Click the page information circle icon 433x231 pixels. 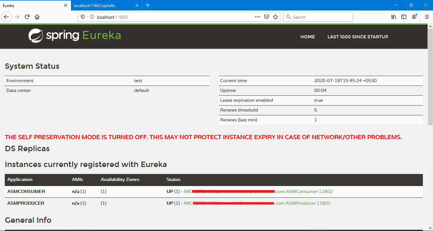click(x=92, y=17)
